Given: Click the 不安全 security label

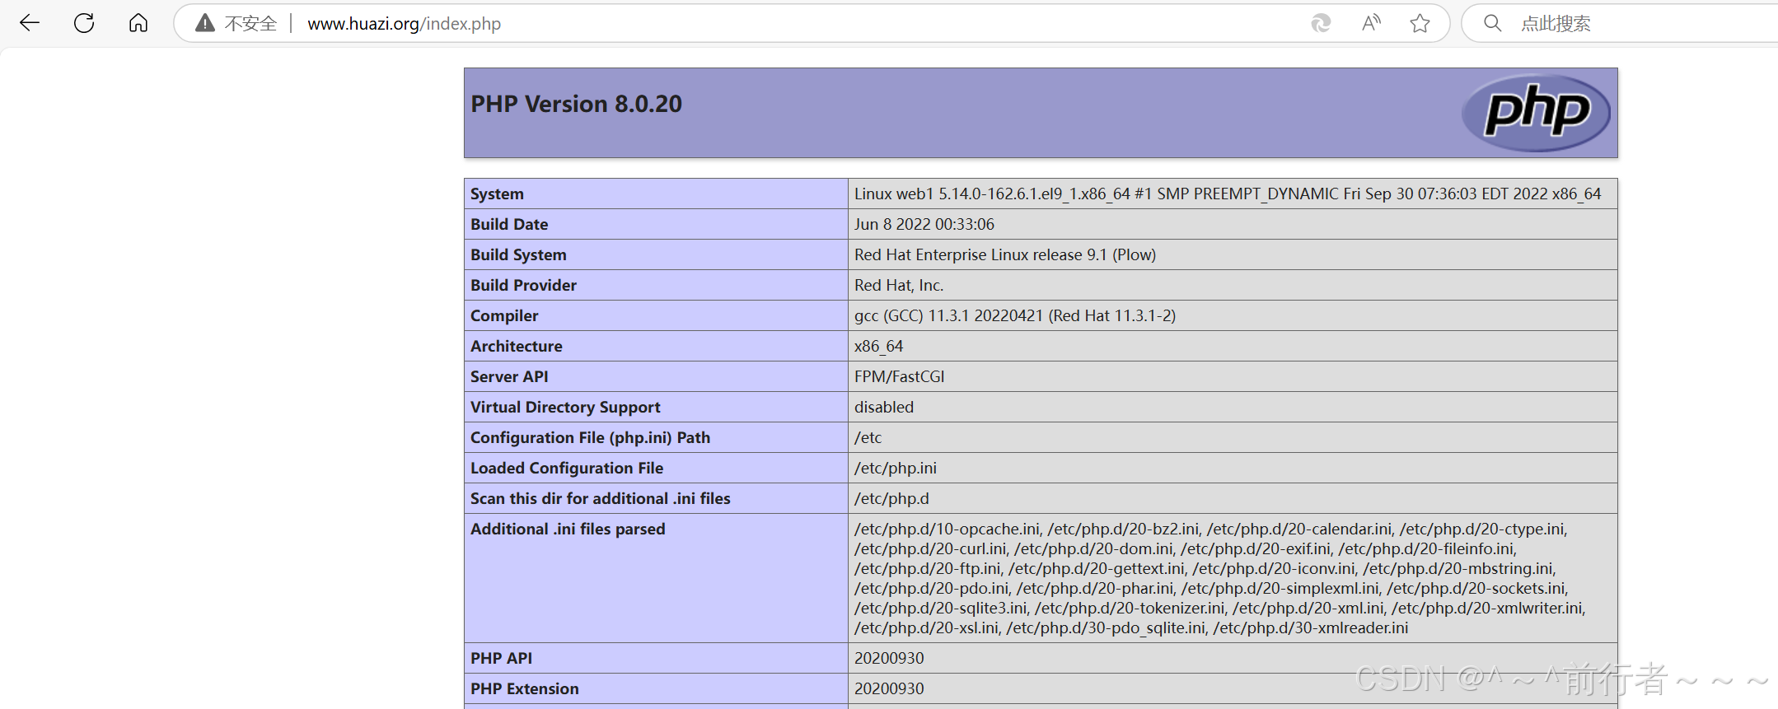Looking at the screenshot, I should point(250,24).
